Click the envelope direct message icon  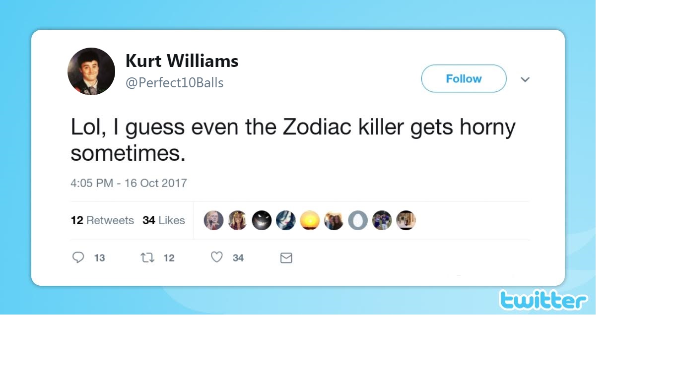coord(286,258)
